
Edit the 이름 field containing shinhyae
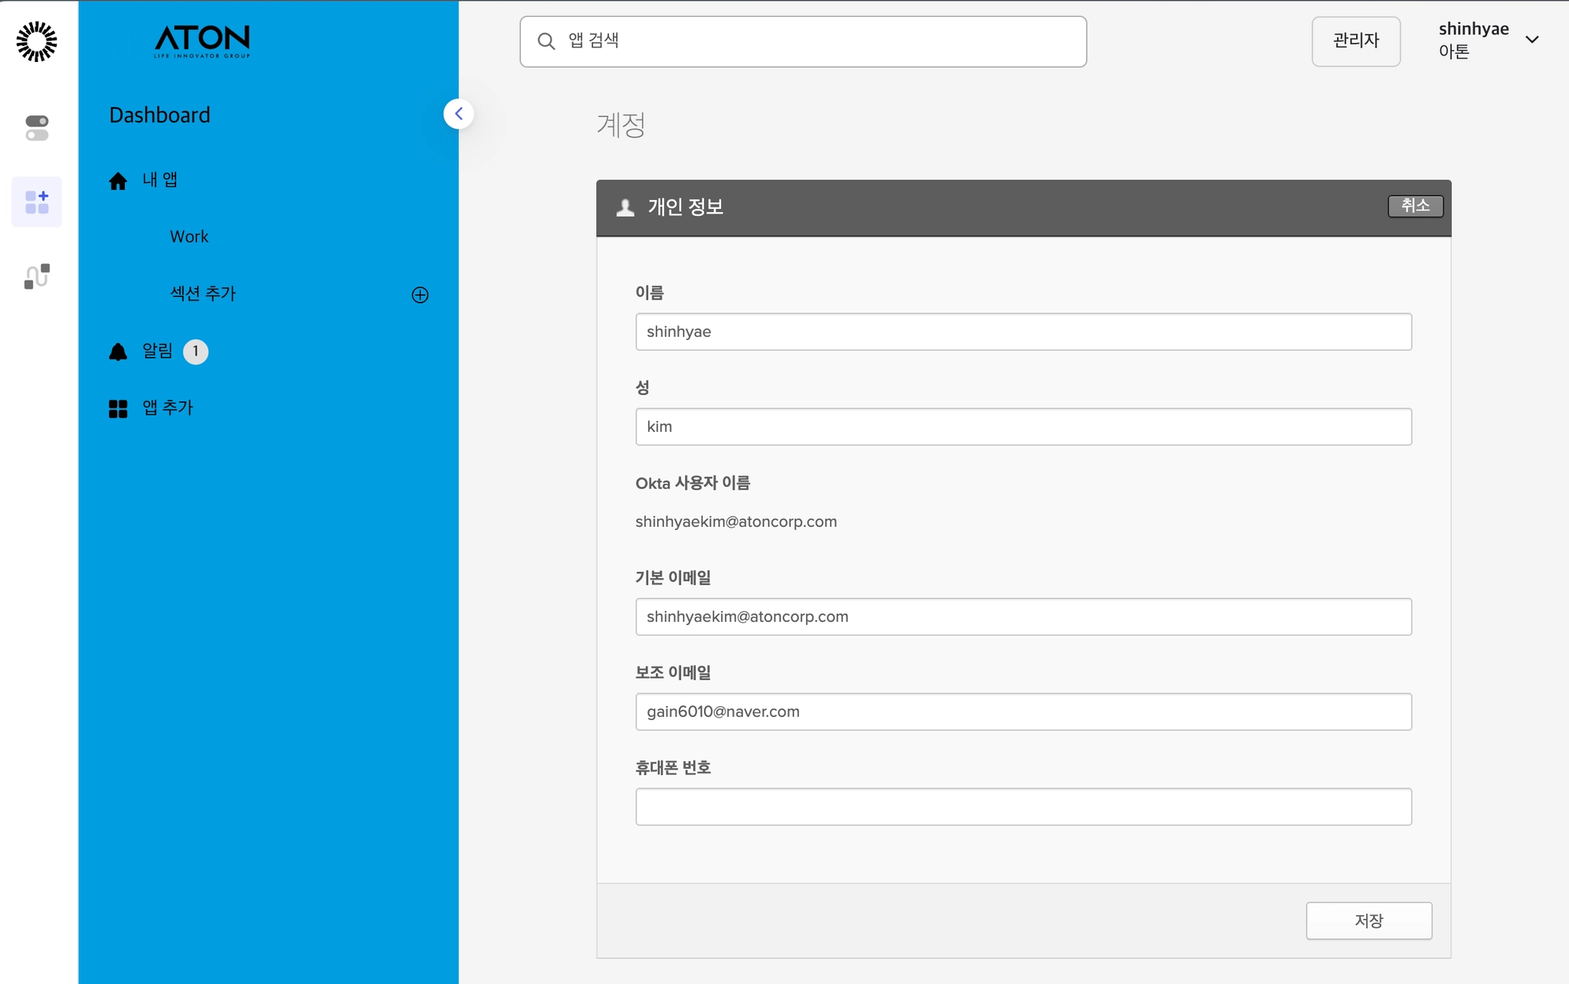coord(1024,332)
